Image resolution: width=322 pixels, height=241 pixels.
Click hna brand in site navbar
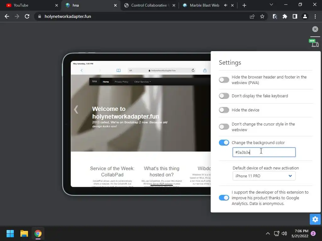94,81
